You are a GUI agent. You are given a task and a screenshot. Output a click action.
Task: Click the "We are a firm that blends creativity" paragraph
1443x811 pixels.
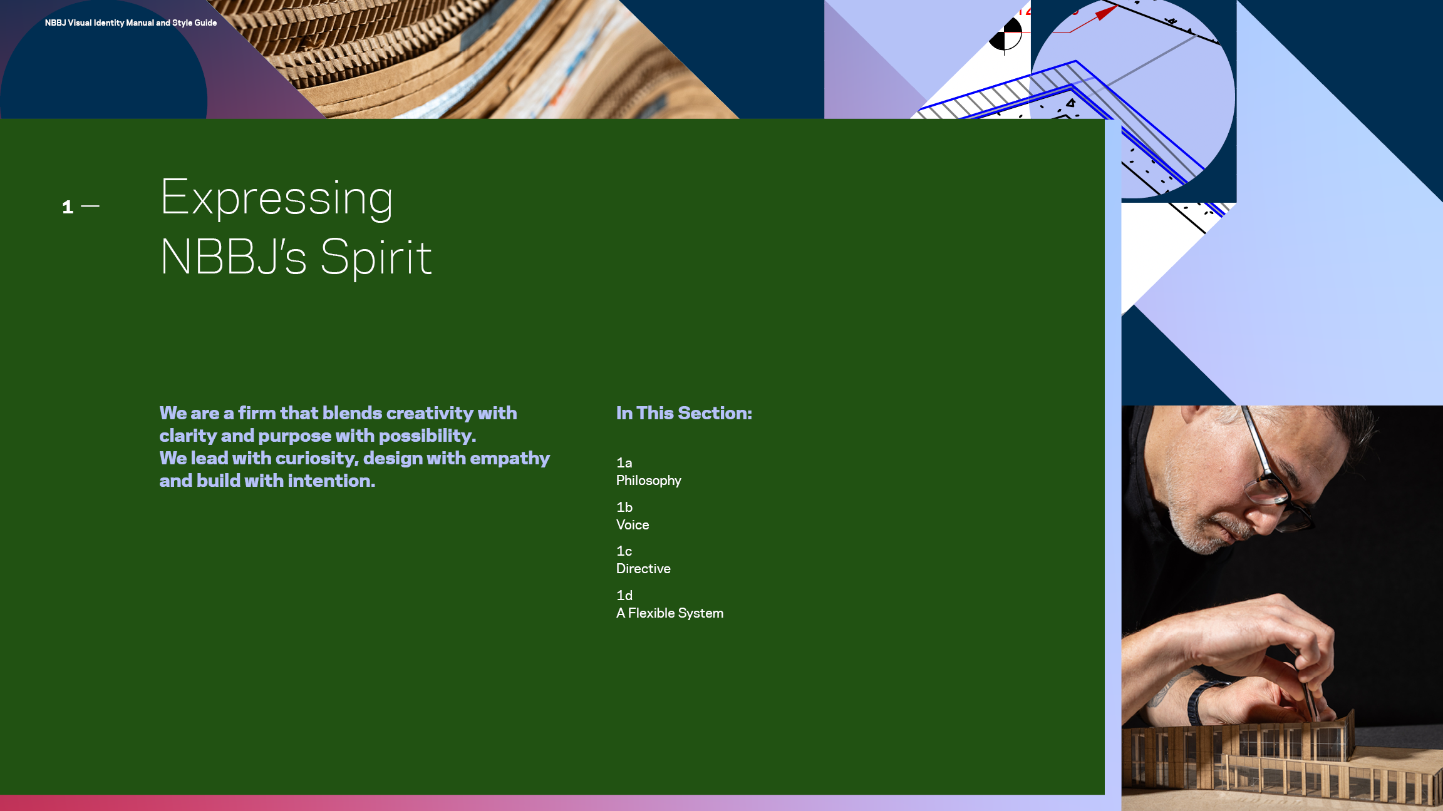354,447
